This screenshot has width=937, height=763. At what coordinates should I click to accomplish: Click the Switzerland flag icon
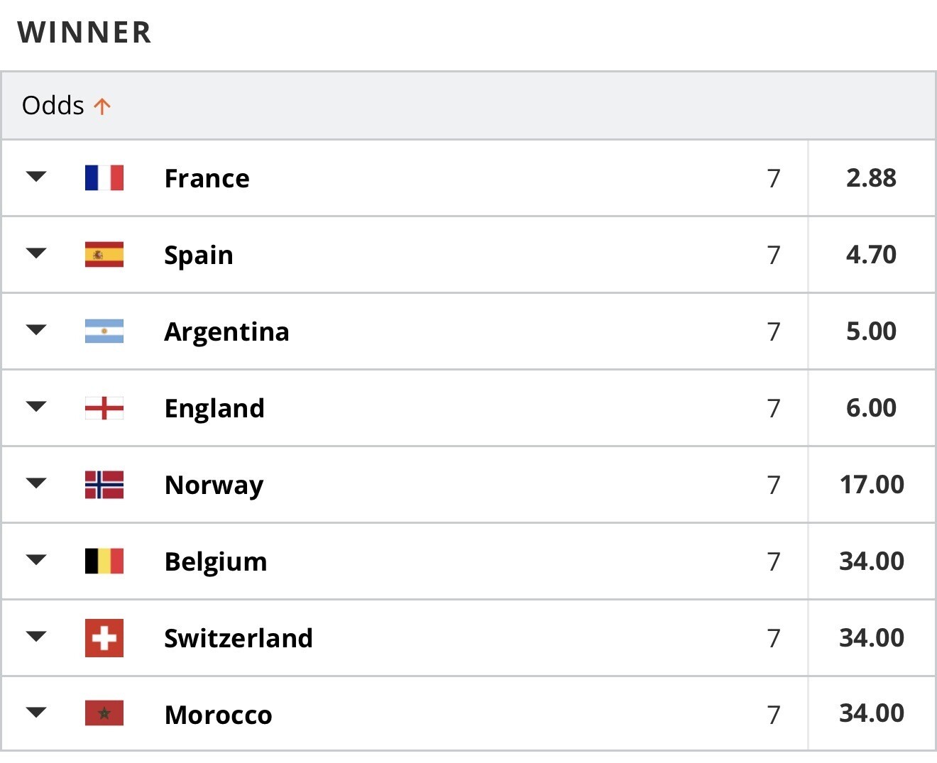(104, 637)
